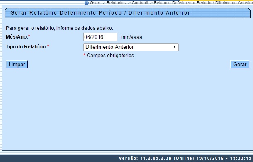Click the 'Campos obrigatórios' note
The height and width of the screenshot is (162, 253).
click(x=110, y=56)
